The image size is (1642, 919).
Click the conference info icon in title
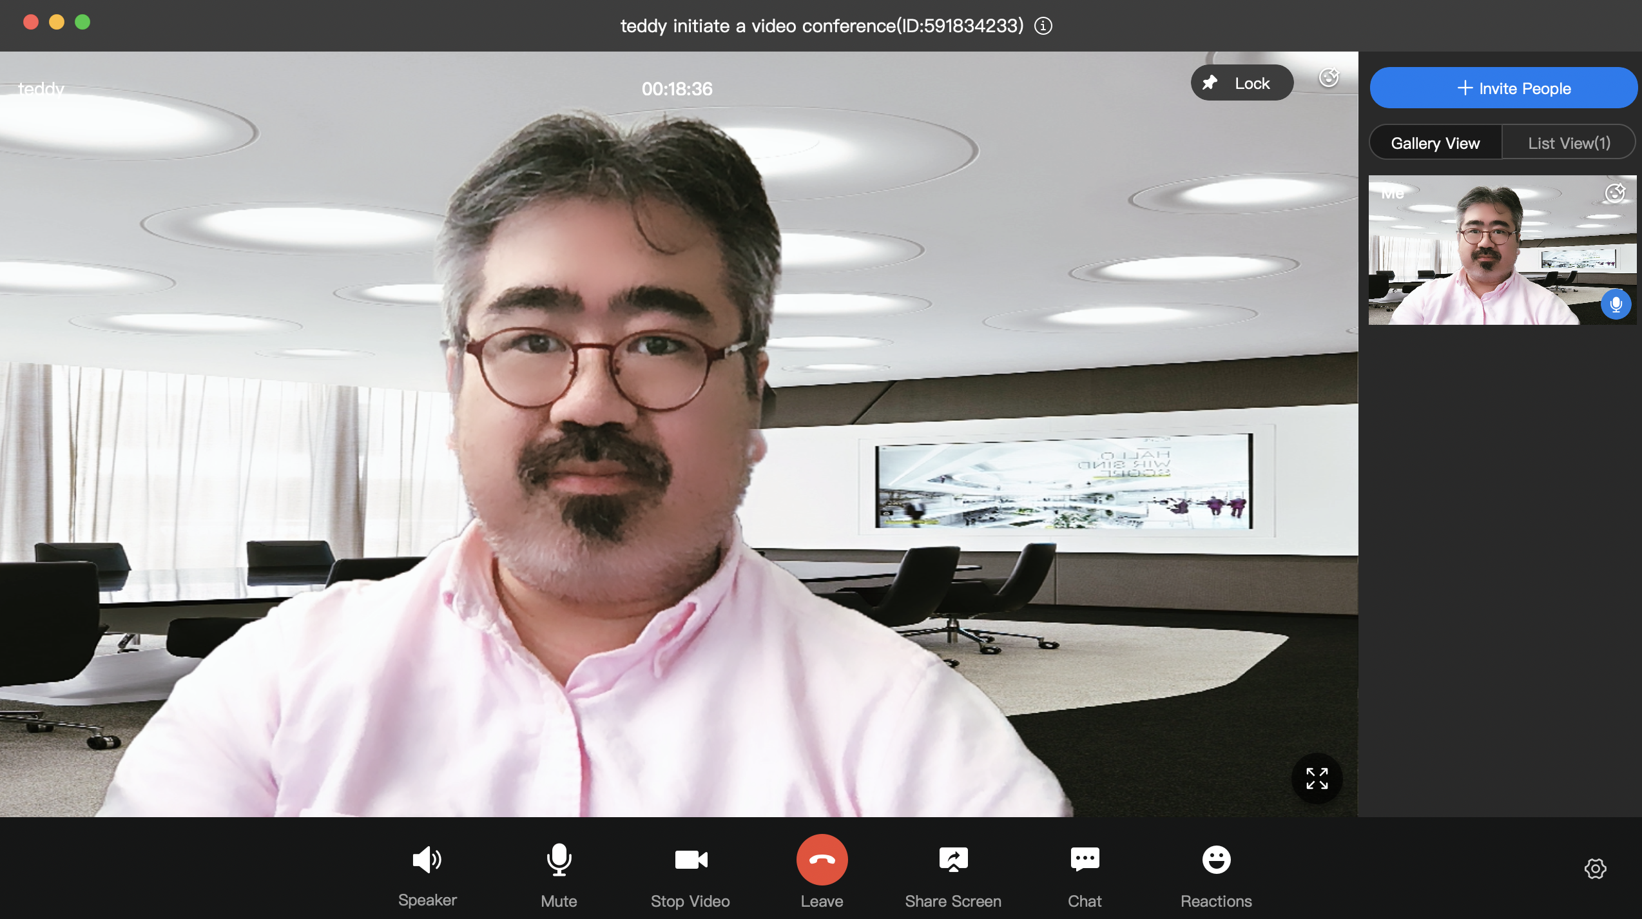(1043, 26)
